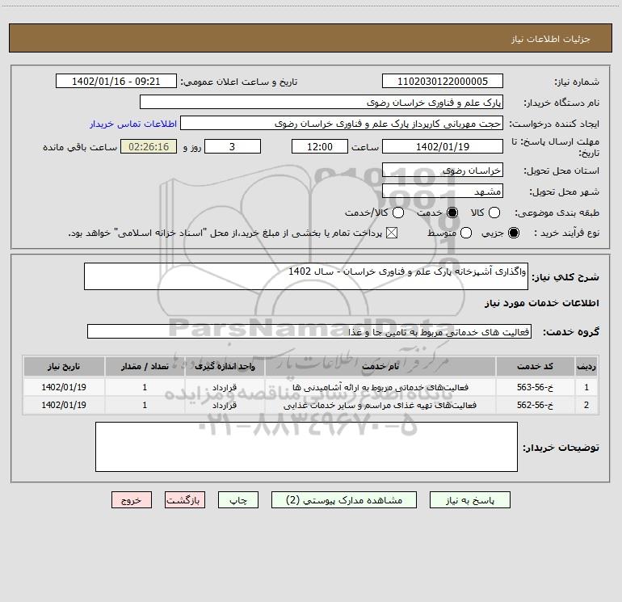
Task: Click the اطلاعات خدمات مورد نیاز heading
Action: click(x=542, y=303)
